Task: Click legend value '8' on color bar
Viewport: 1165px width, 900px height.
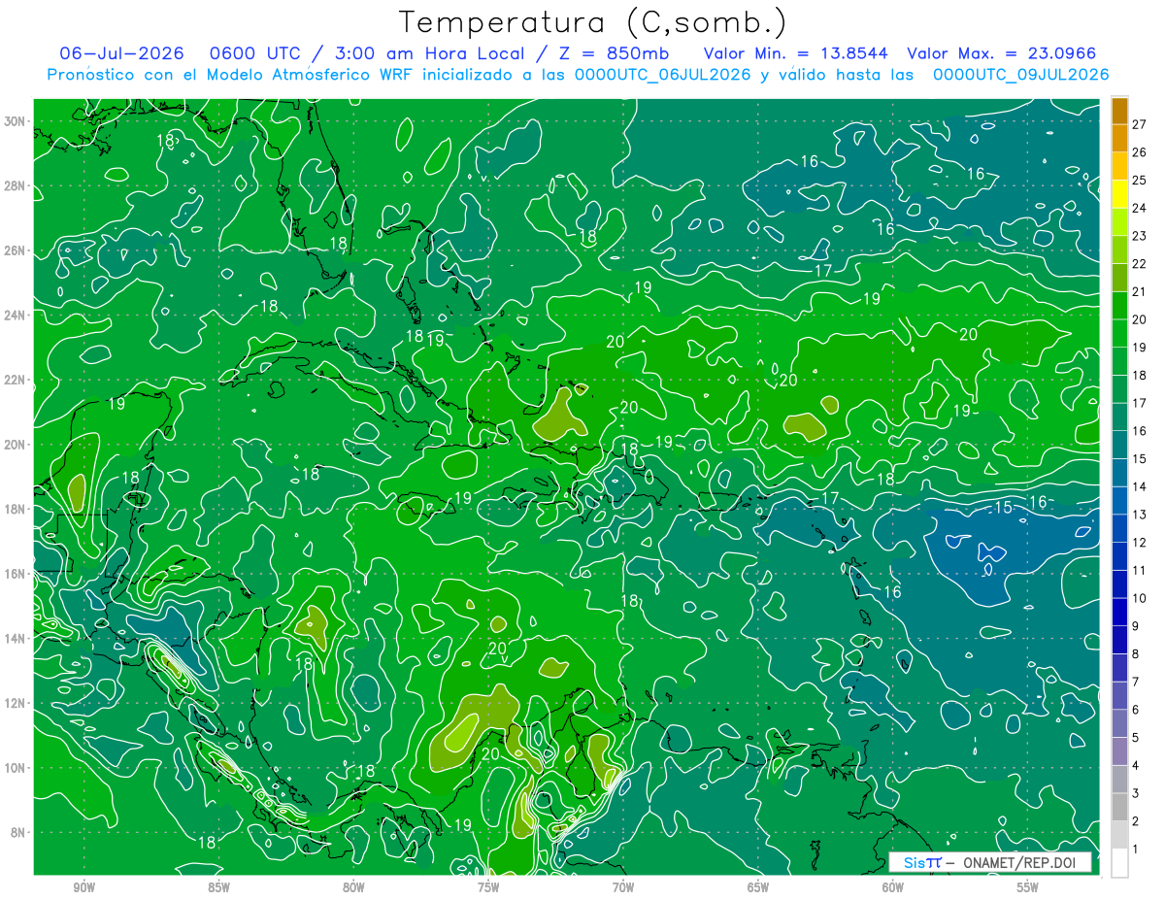Action: click(1135, 654)
